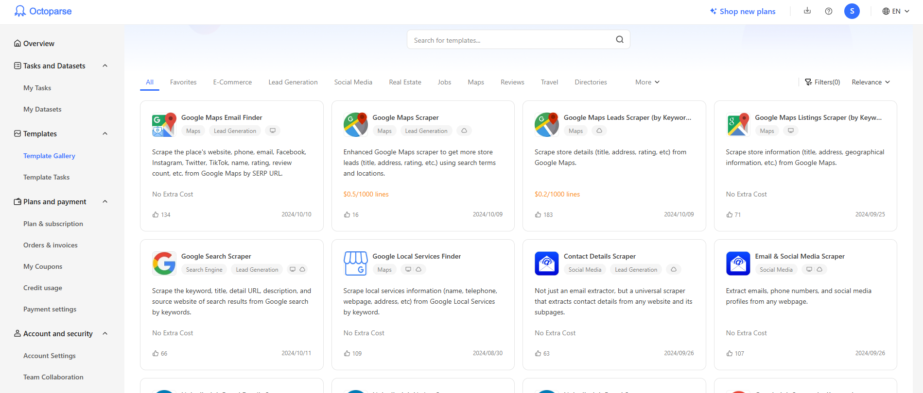This screenshot has width=923, height=393.
Task: Switch to the Lead Generation tab
Action: [x=293, y=82]
